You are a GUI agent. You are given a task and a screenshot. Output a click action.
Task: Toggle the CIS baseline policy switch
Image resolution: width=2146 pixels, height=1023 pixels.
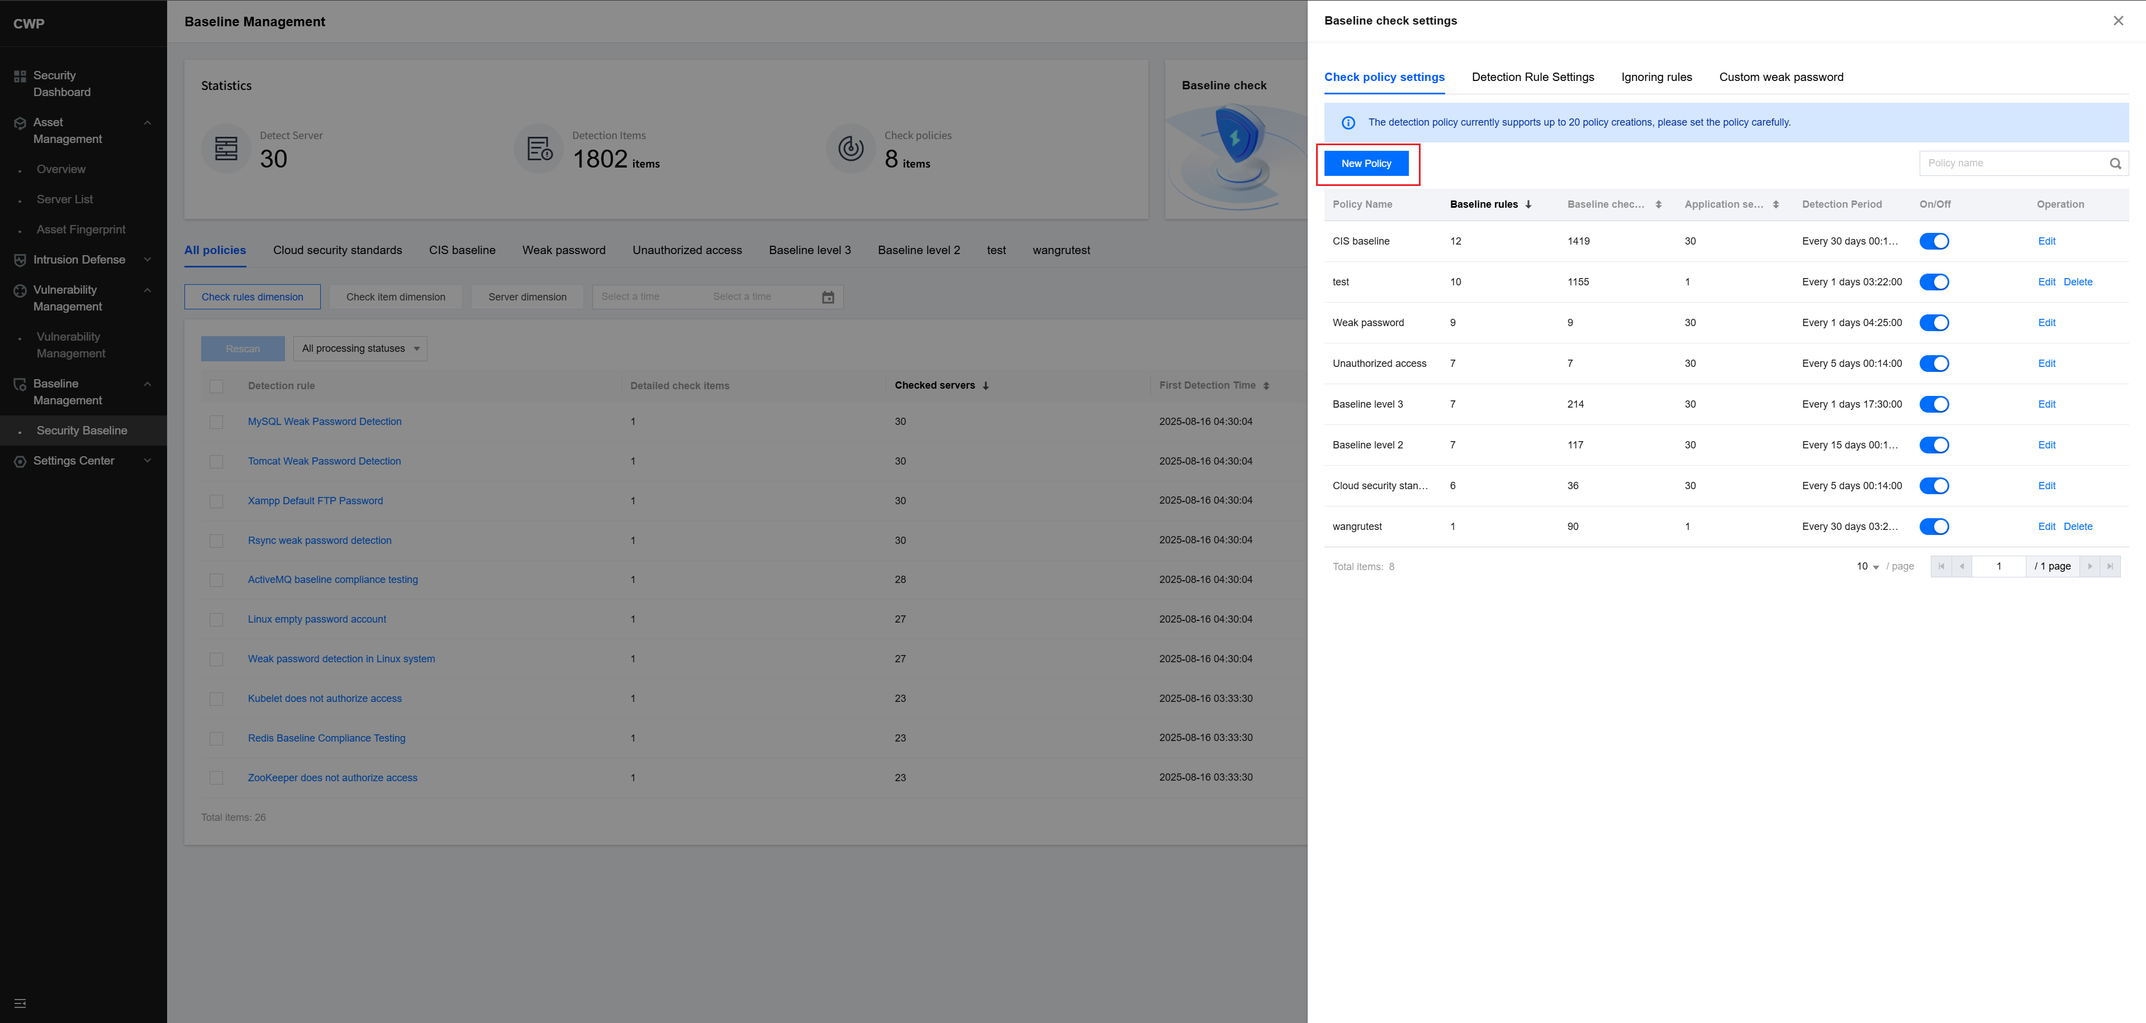coord(1934,241)
